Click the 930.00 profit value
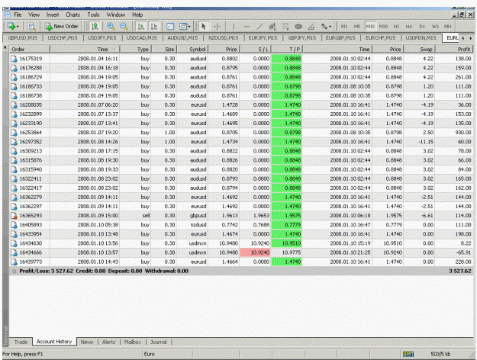 pos(463,133)
